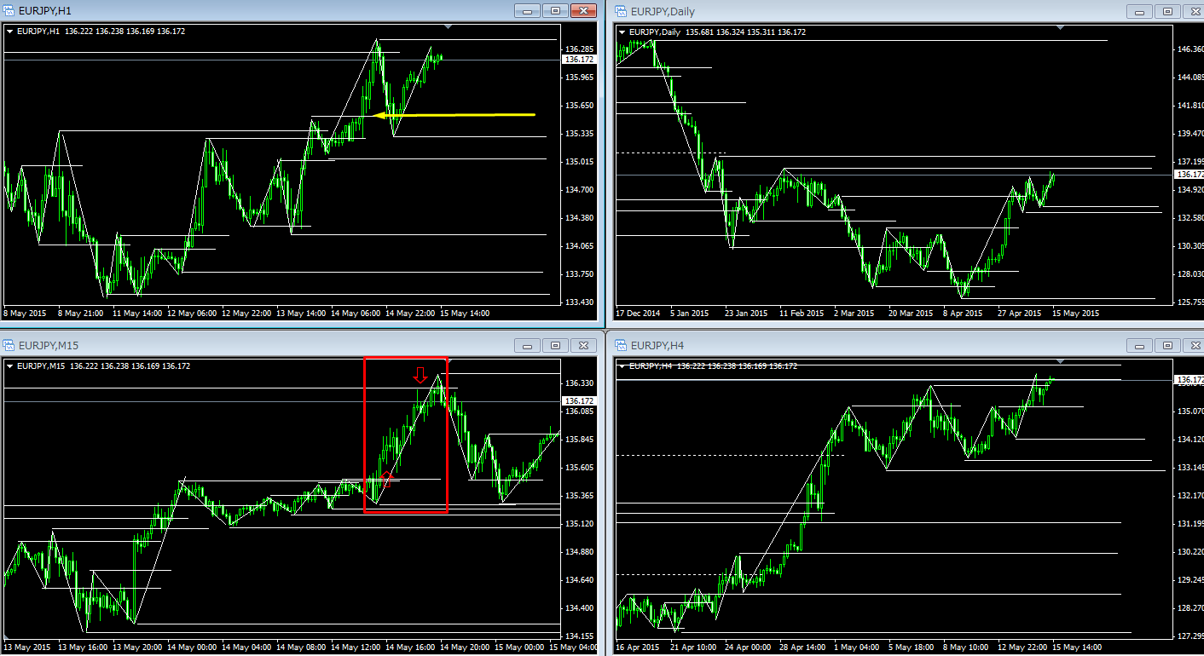The image size is (1204, 656).
Task: Select the red rectangle border on M15 chart
Action: pos(365,434)
